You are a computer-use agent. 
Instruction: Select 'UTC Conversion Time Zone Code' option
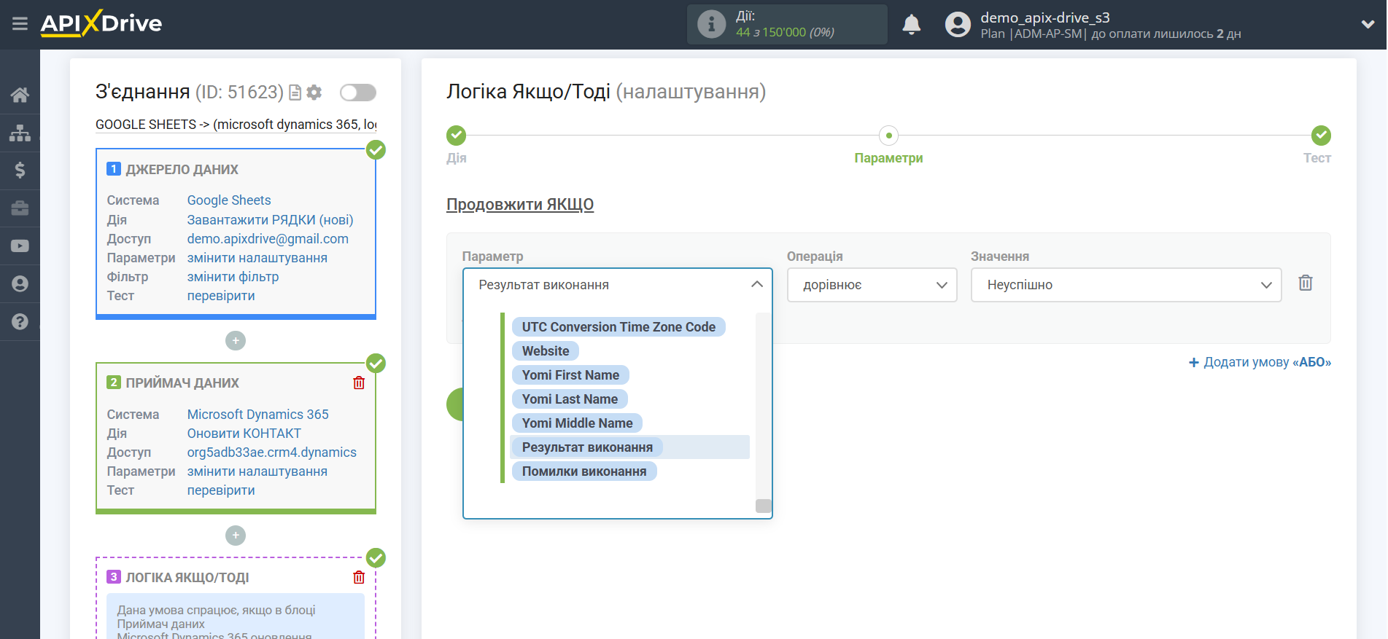click(x=619, y=327)
